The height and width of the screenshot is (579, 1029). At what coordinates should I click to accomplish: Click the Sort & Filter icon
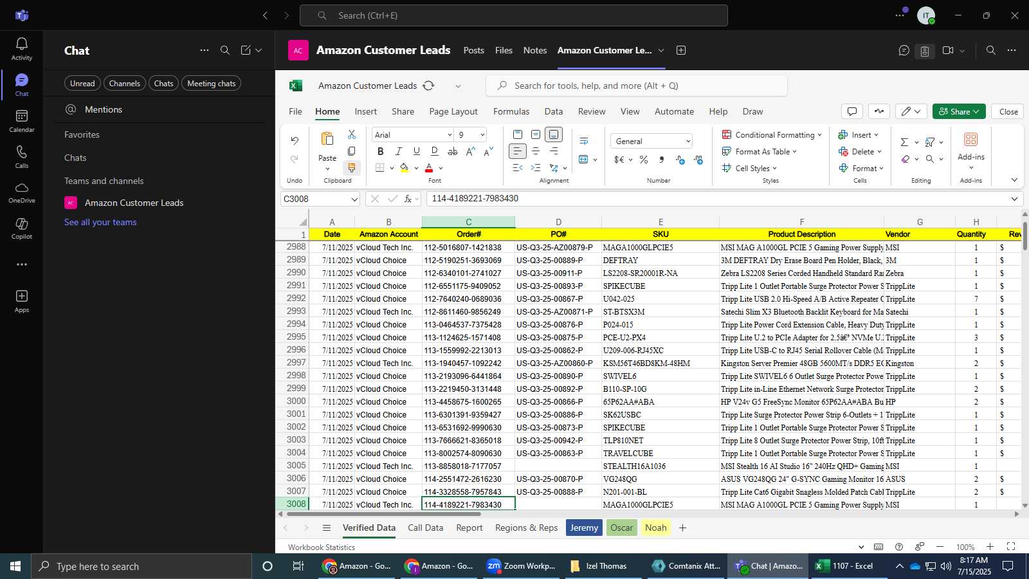pyautogui.click(x=930, y=142)
